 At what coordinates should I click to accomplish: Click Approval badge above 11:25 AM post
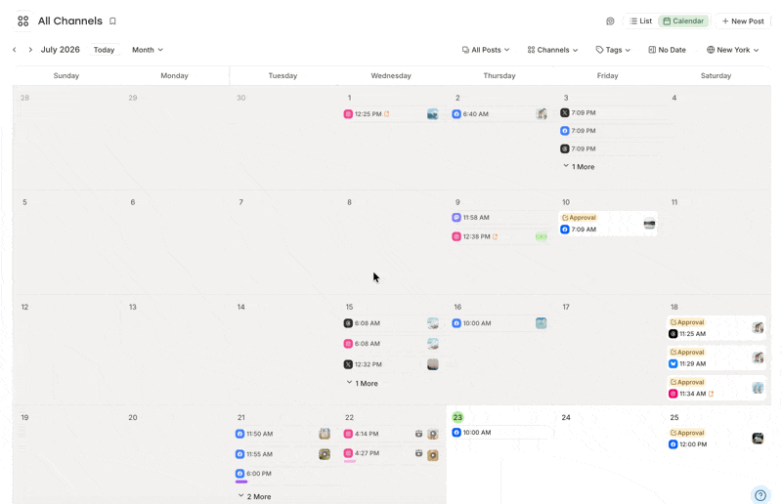[687, 322]
